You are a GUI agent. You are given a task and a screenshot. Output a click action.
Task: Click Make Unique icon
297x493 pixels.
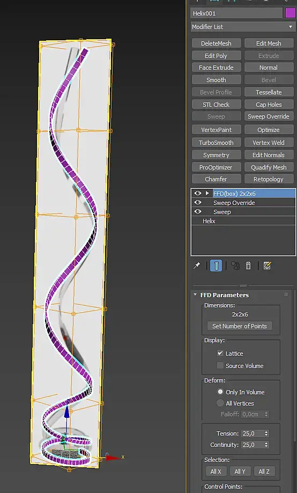point(235,266)
